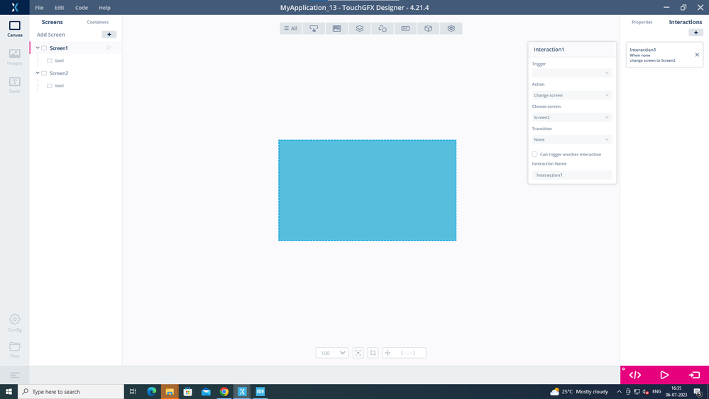Open the Files folder in the sidebar

tap(14, 350)
